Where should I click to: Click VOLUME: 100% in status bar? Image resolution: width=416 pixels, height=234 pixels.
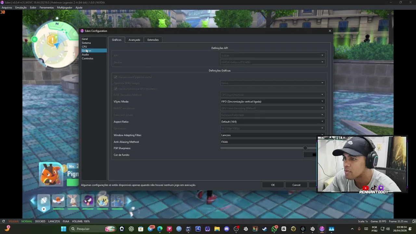point(81,221)
